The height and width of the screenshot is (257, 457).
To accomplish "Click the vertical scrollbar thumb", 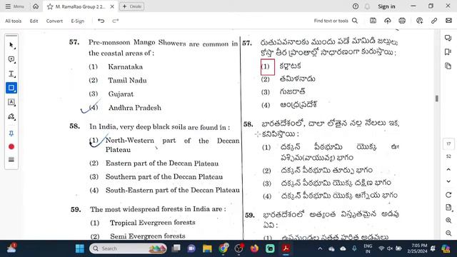I will coord(436,99).
